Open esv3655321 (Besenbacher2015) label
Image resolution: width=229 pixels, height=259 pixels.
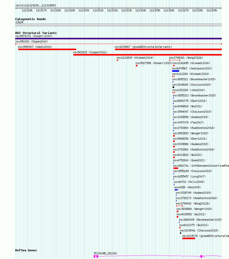tap(194, 79)
